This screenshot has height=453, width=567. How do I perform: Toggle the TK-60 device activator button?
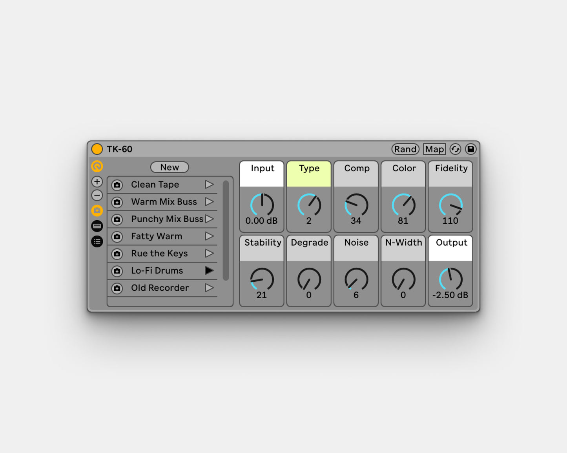tap(97, 149)
